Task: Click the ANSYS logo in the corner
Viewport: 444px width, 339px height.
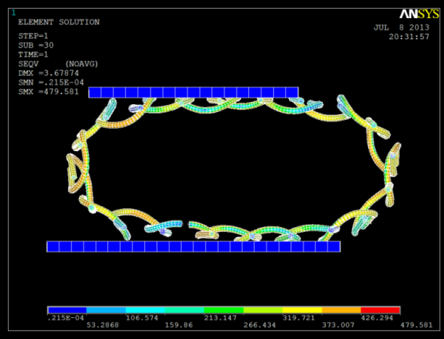Action: point(419,14)
